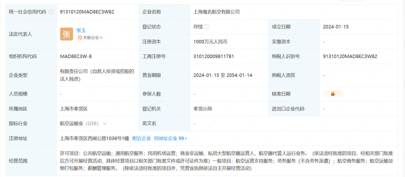Click info icon next to 存续 status

pos(207,27)
